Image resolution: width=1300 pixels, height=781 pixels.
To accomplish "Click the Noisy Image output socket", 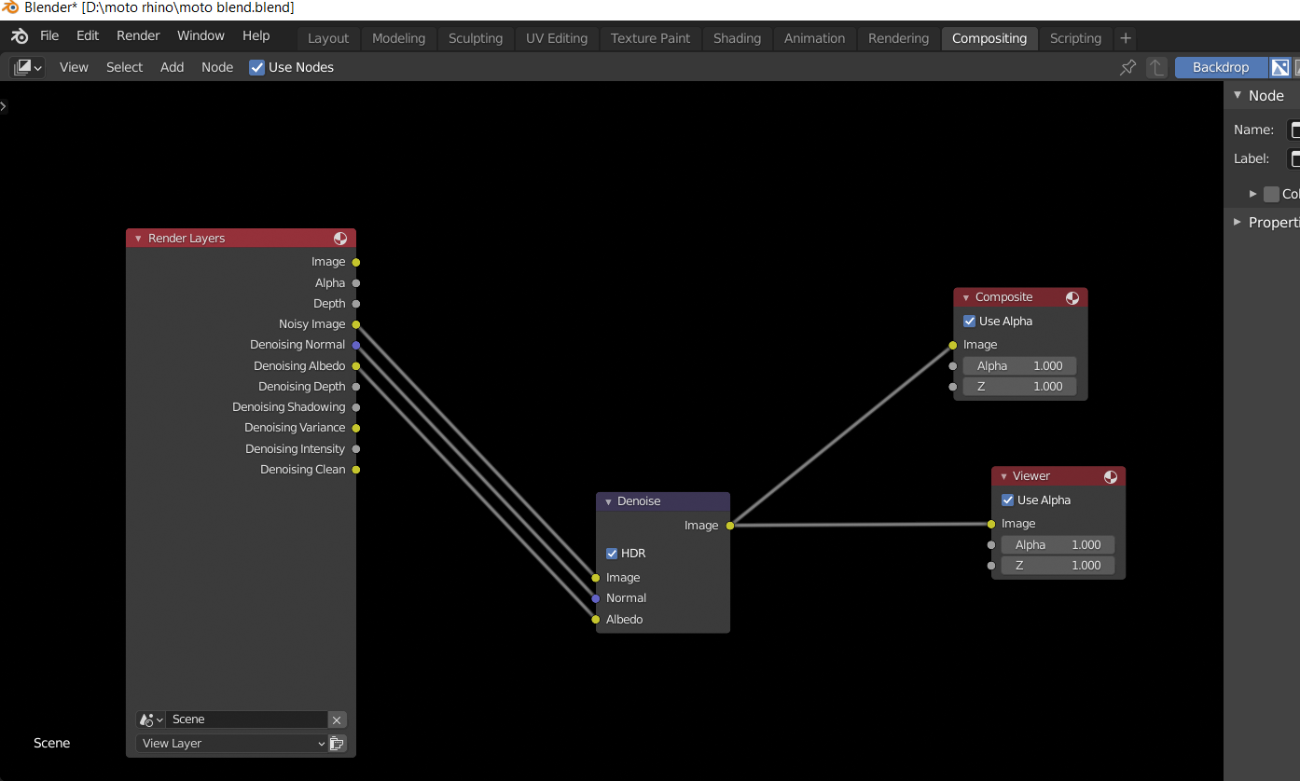I will point(356,324).
